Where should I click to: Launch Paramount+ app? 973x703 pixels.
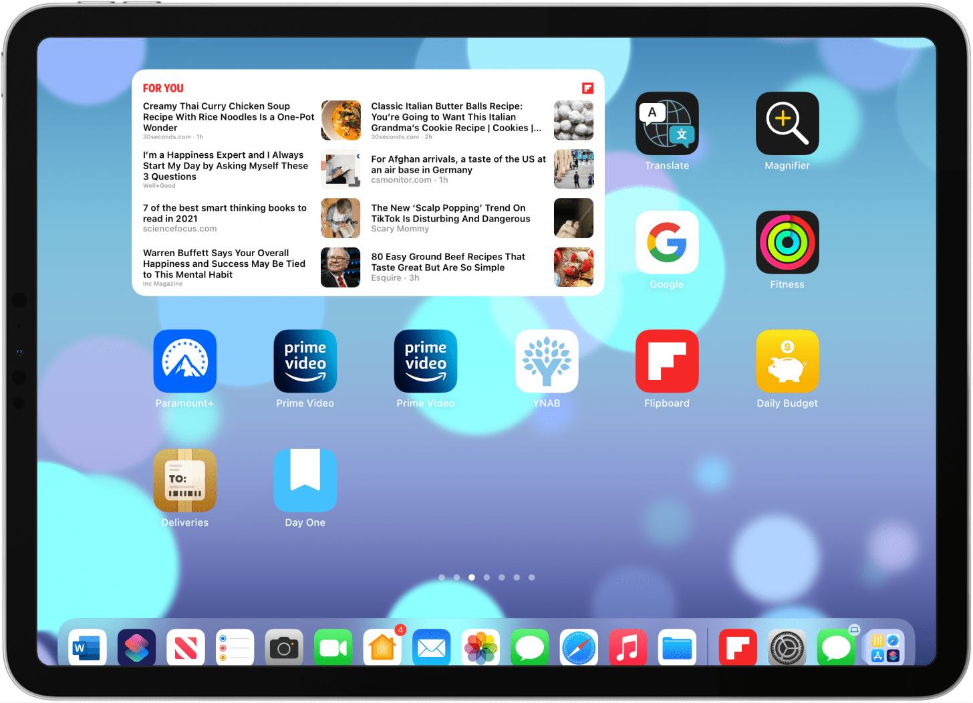click(184, 361)
